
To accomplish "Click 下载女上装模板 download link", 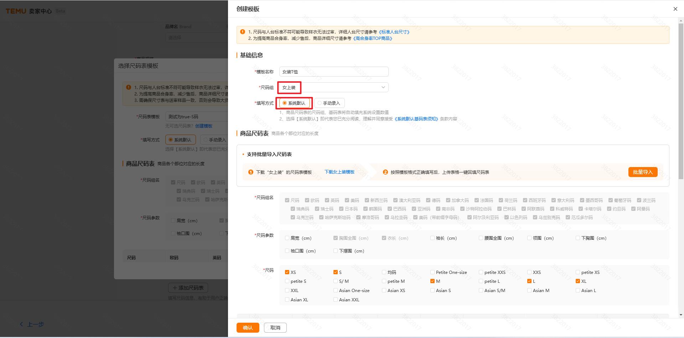I will point(339,172).
